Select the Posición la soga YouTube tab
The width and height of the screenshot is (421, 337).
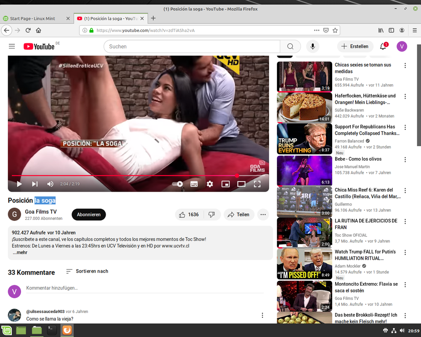[x=111, y=18]
